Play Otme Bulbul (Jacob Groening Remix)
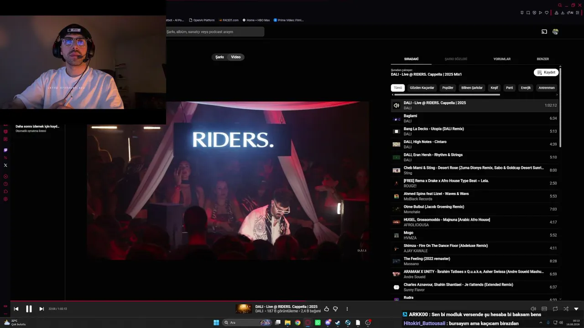 [x=474, y=209]
